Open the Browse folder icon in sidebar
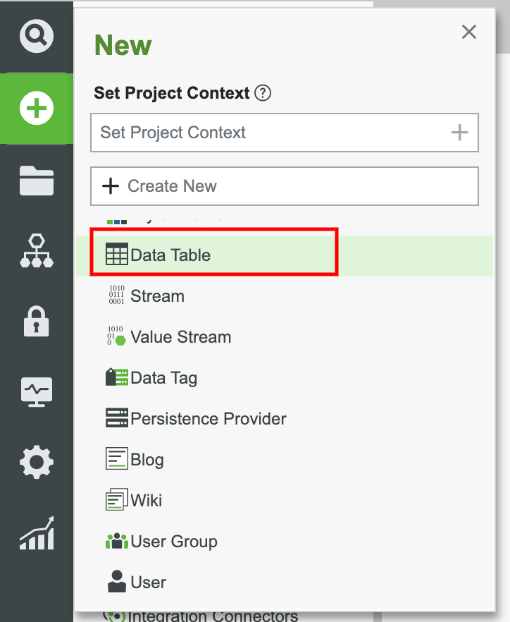The width and height of the screenshot is (510, 622). click(37, 181)
